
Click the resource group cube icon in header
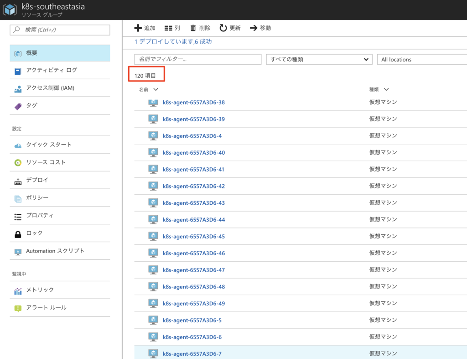coord(10,10)
